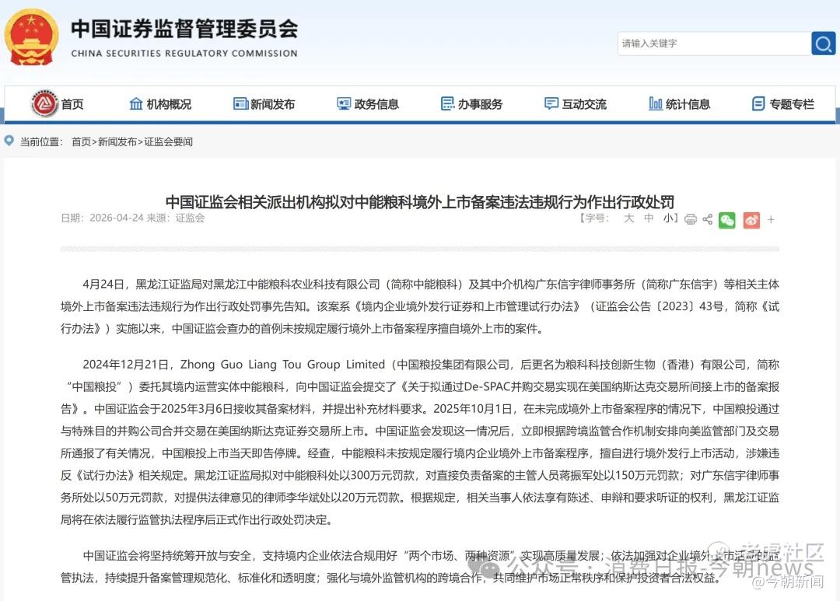This screenshot has width=840, height=601.
Task: Open the 新闻发布 menu
Action: pyautogui.click(x=264, y=104)
